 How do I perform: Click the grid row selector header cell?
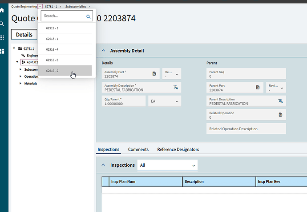[105, 181]
